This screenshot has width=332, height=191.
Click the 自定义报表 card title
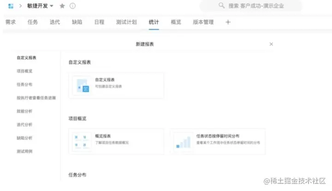click(105, 80)
